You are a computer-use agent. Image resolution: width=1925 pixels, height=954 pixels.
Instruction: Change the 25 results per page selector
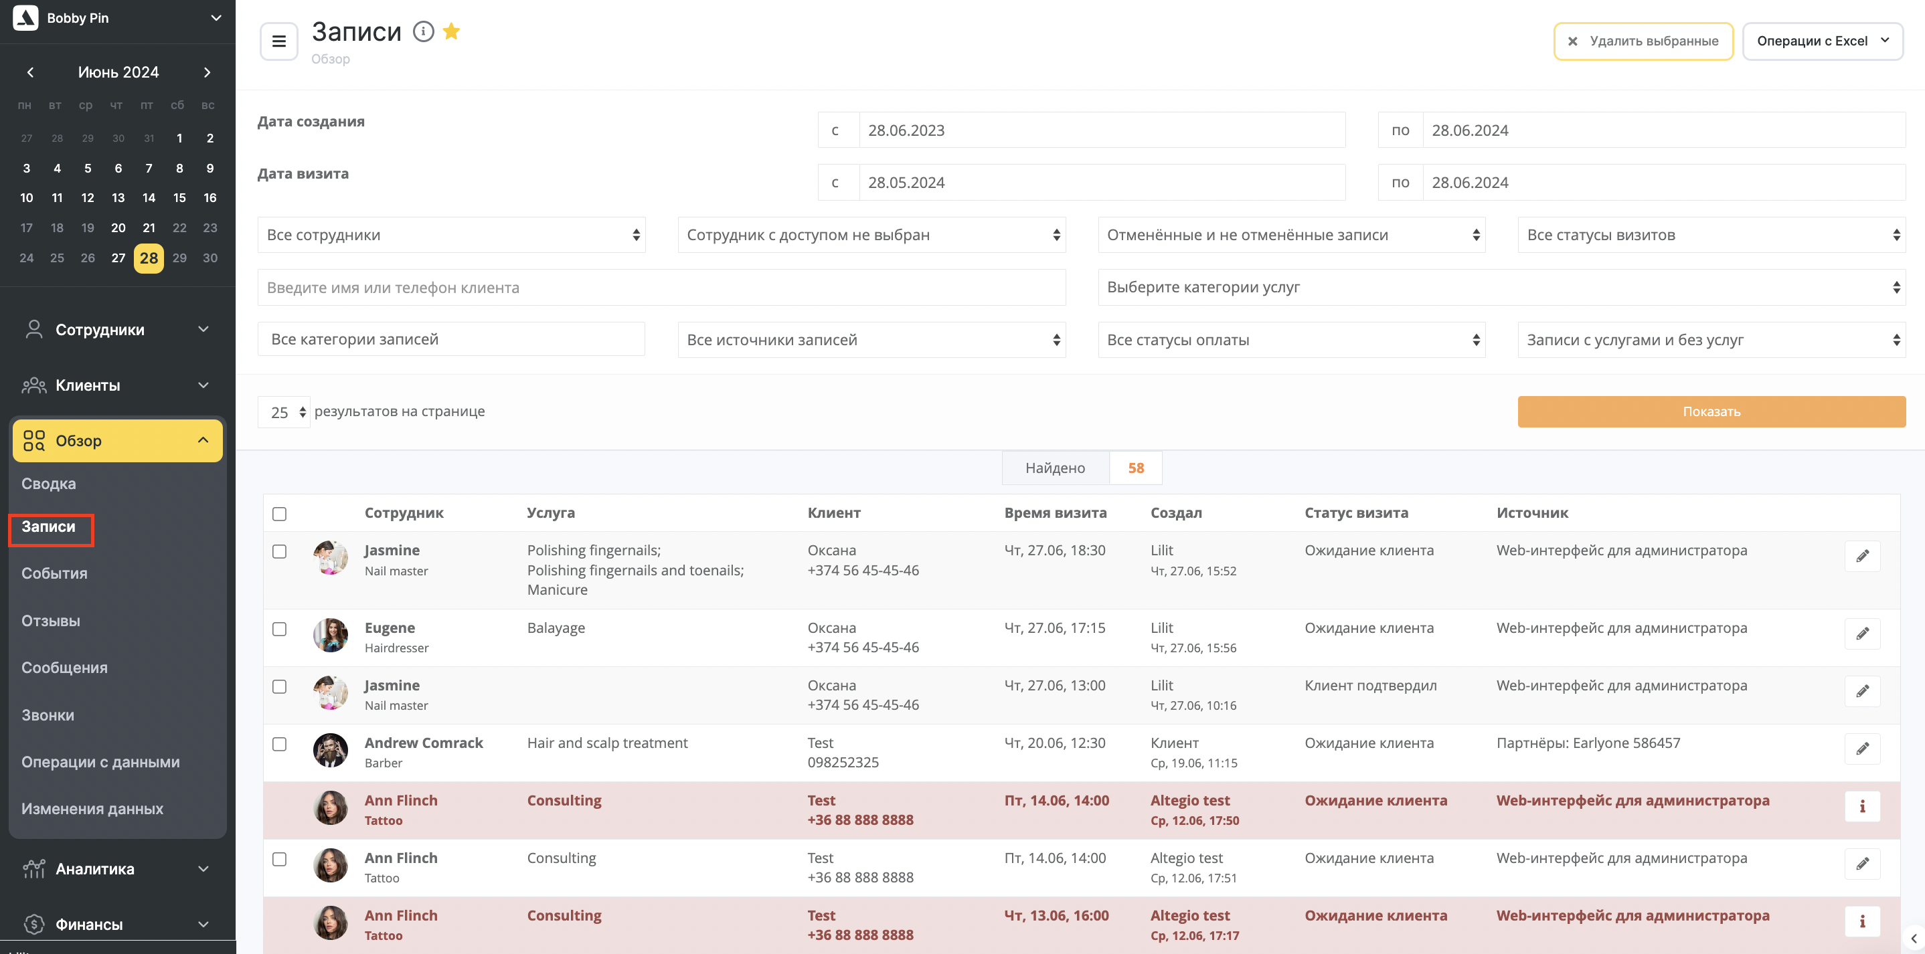pos(284,411)
